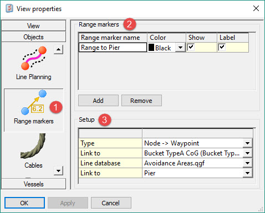Click the Color column header
This screenshot has height=213, width=265.
(x=166, y=38)
